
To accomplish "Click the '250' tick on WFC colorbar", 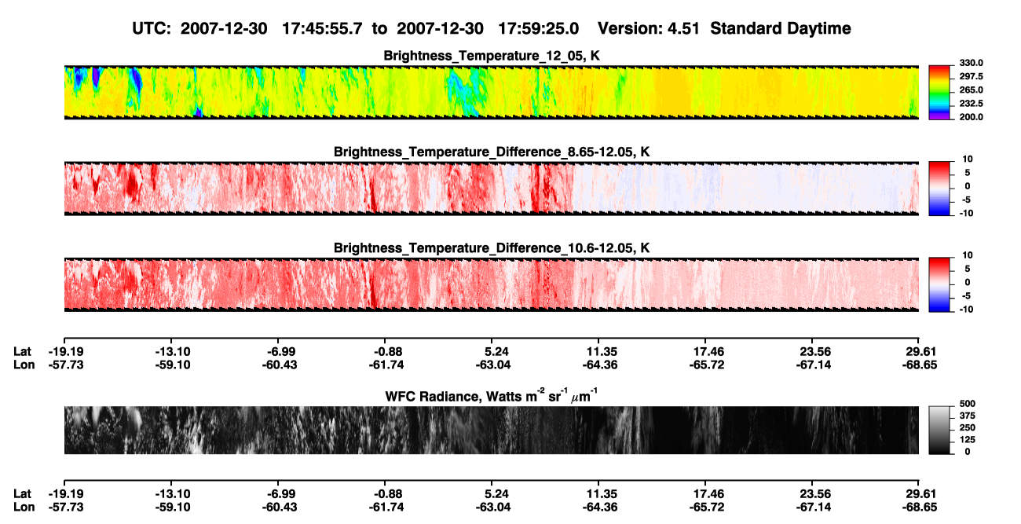I will pos(968,428).
